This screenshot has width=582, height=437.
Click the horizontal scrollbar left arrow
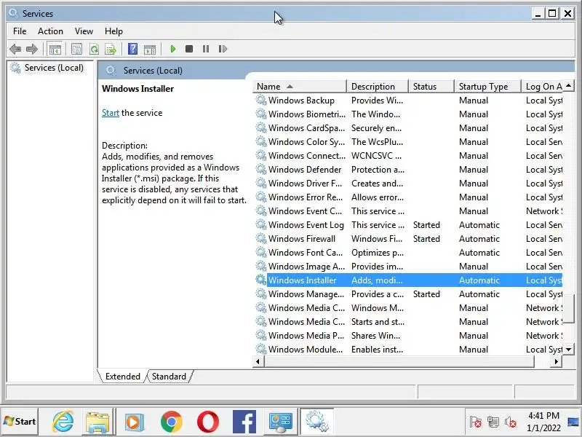click(258, 361)
